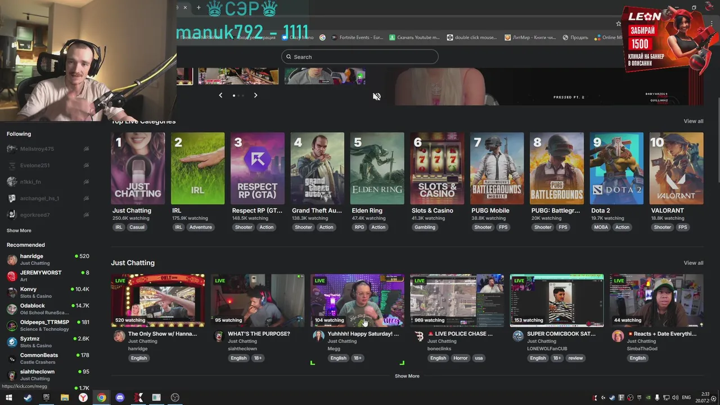Viewport: 720px width, 405px height.
Task: Open the WHAT'S THE PURPOSE? stream title
Action: coord(259,334)
